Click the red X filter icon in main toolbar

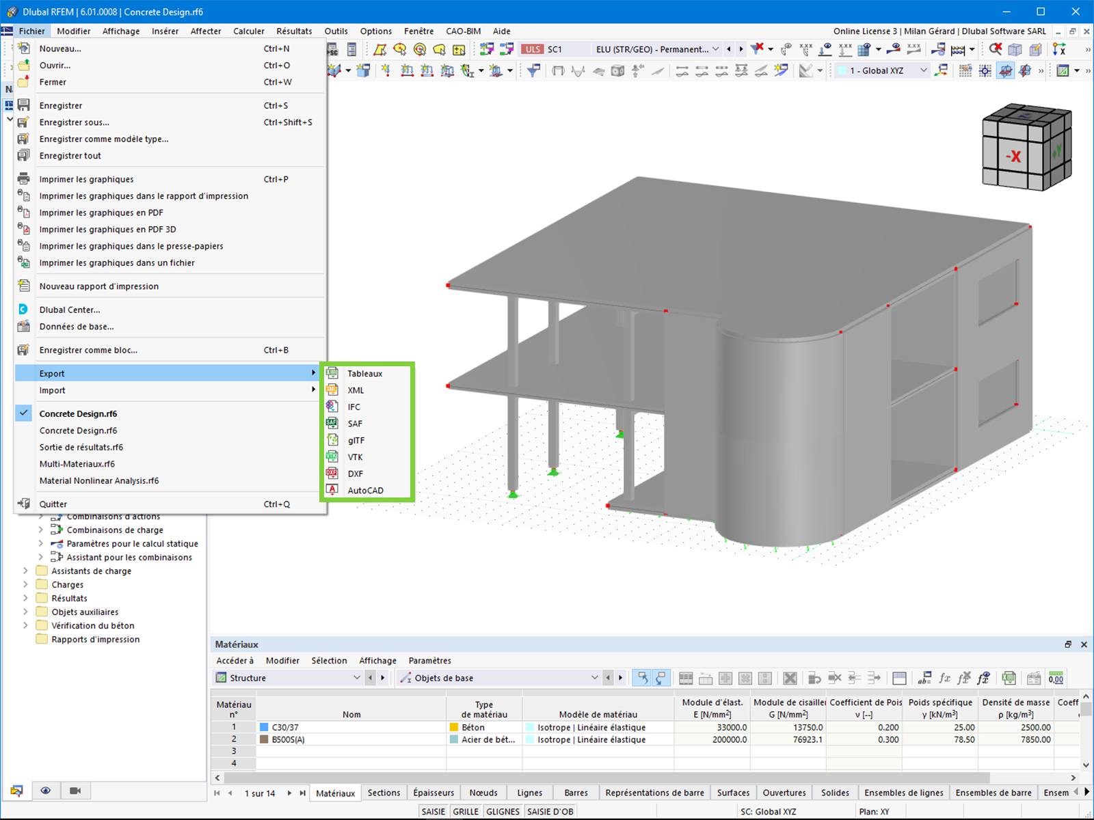coord(757,49)
